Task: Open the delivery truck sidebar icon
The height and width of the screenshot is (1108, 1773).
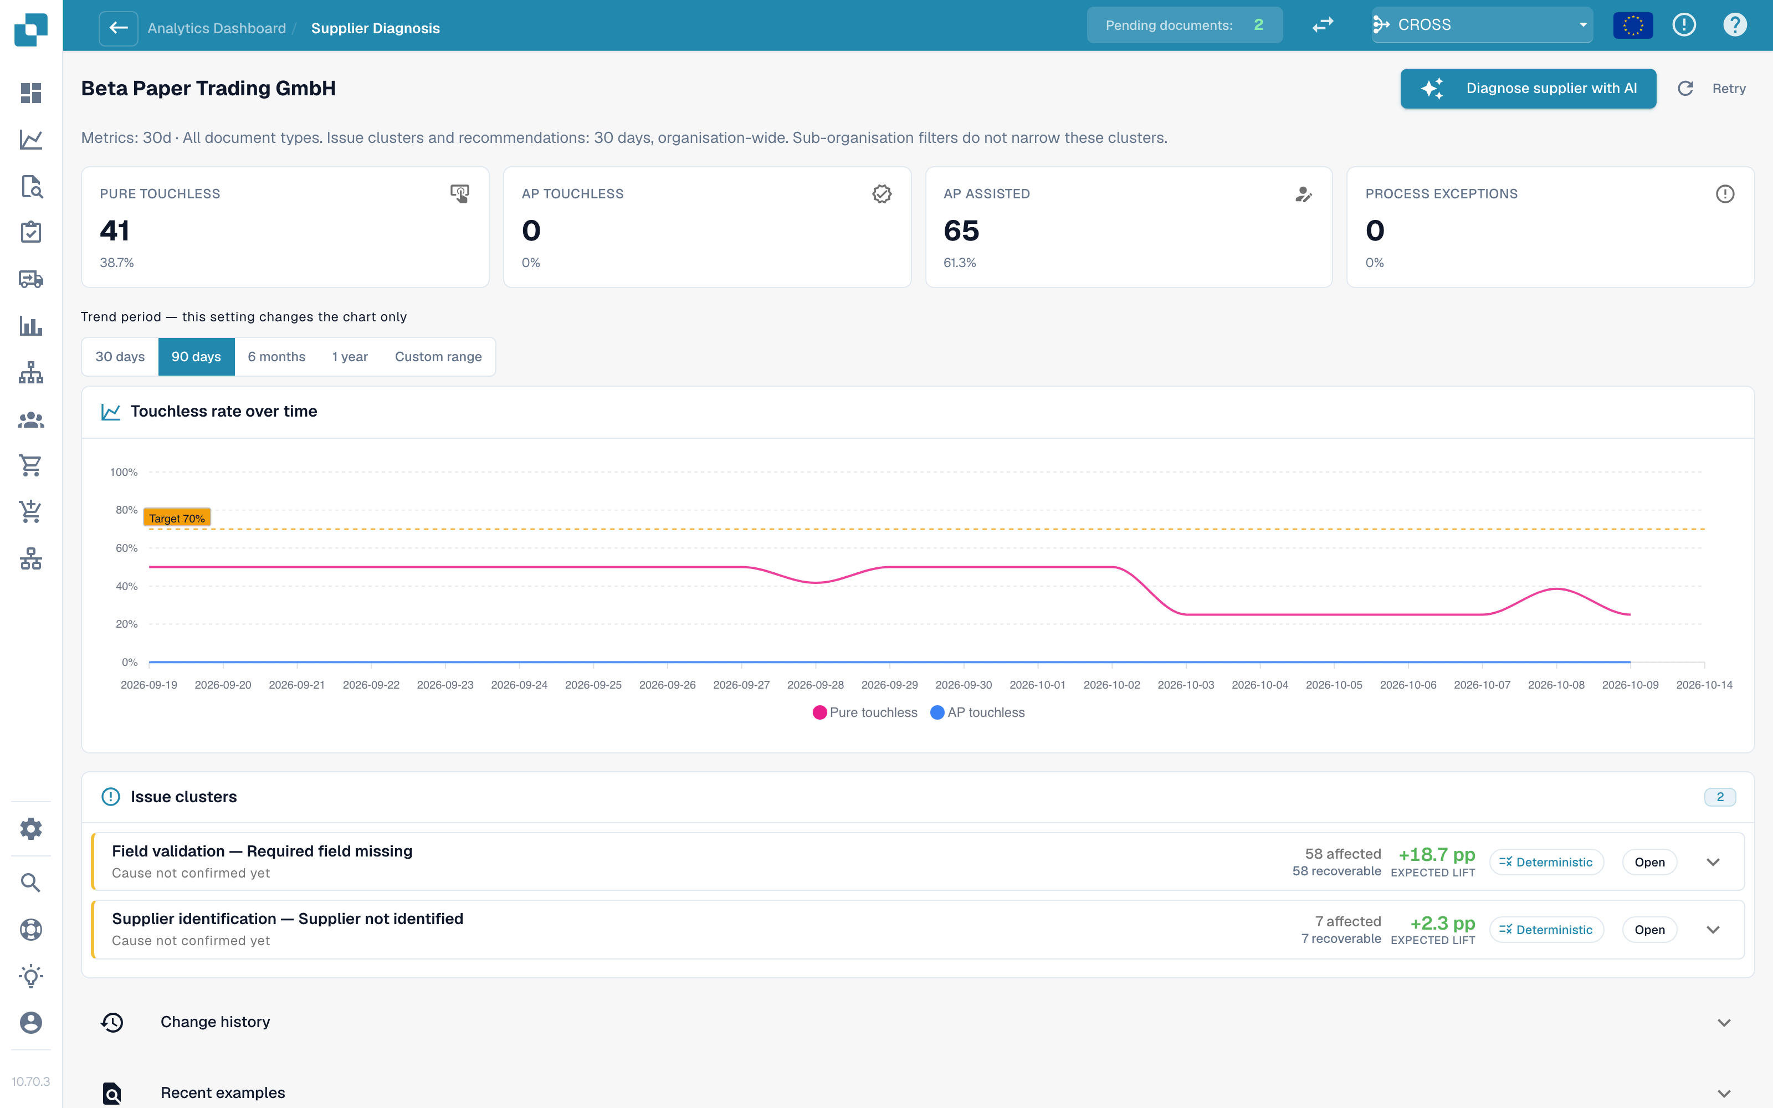Action: [31, 279]
